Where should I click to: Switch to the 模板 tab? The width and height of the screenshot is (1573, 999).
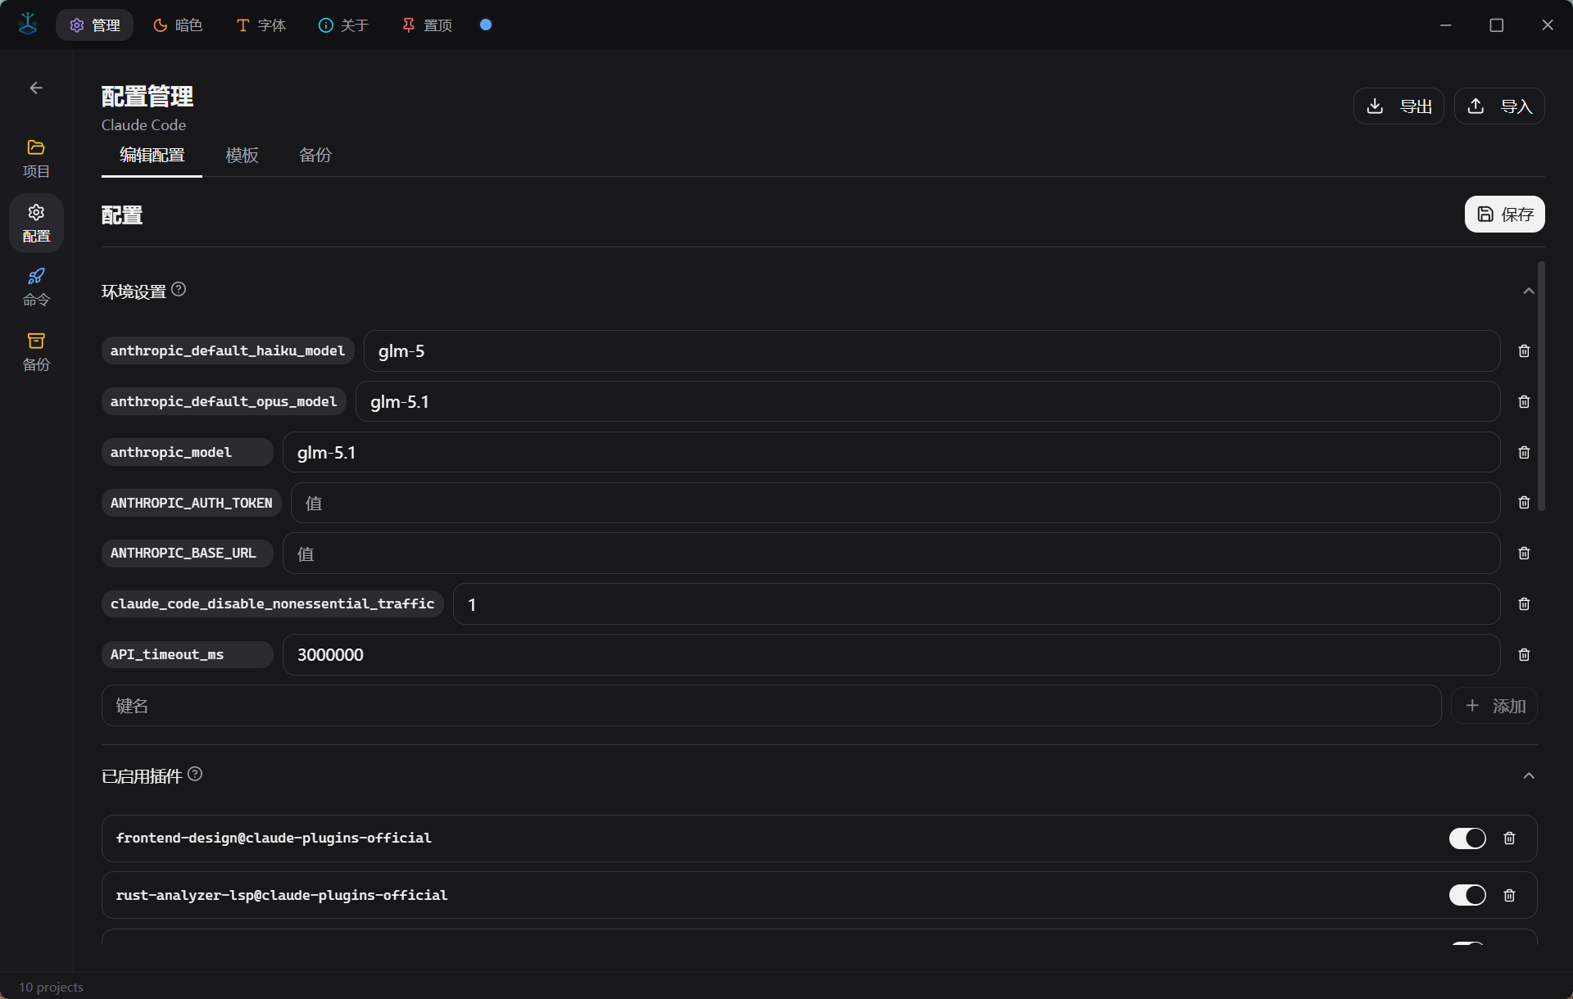pyautogui.click(x=242, y=156)
